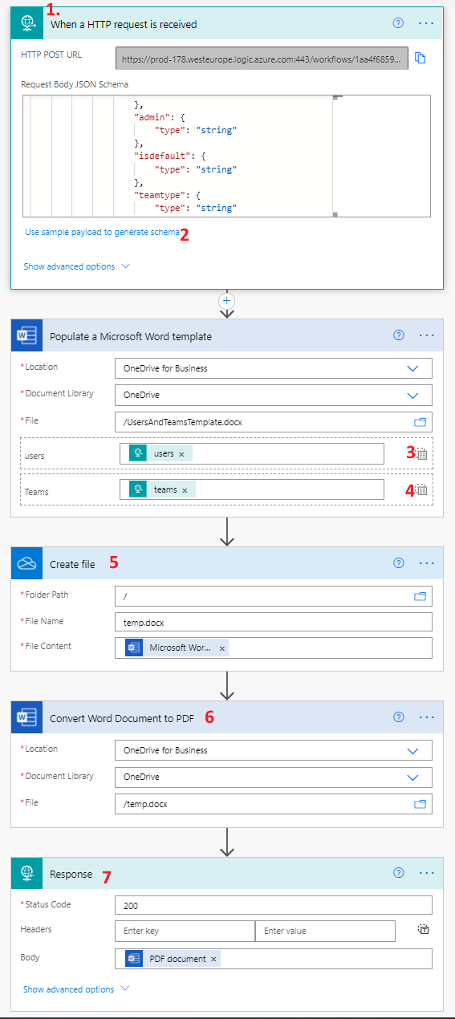Expand Location dropdown in Convert Word to PDF
455x1019 pixels.
[413, 750]
